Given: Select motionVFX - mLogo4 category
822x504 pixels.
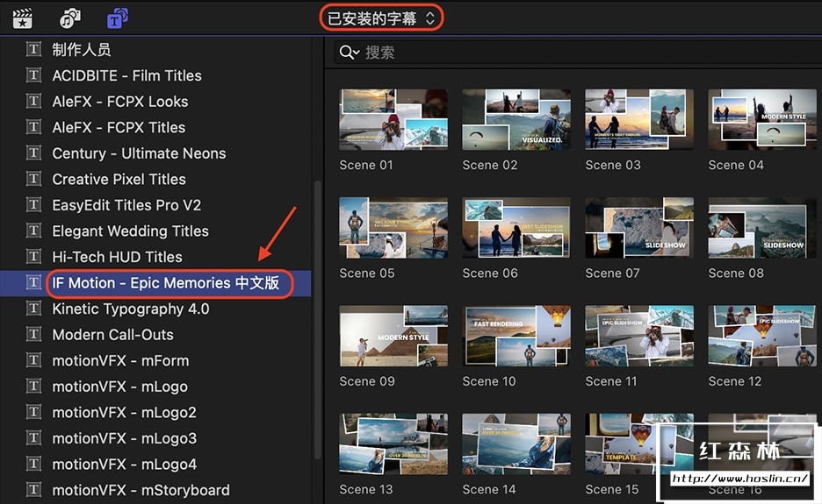Looking at the screenshot, I should pos(155,465).
